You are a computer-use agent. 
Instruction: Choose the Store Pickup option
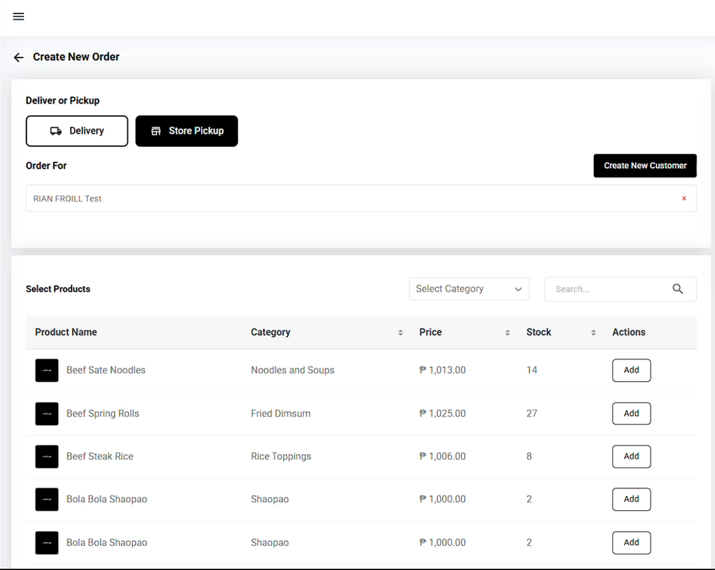point(187,131)
